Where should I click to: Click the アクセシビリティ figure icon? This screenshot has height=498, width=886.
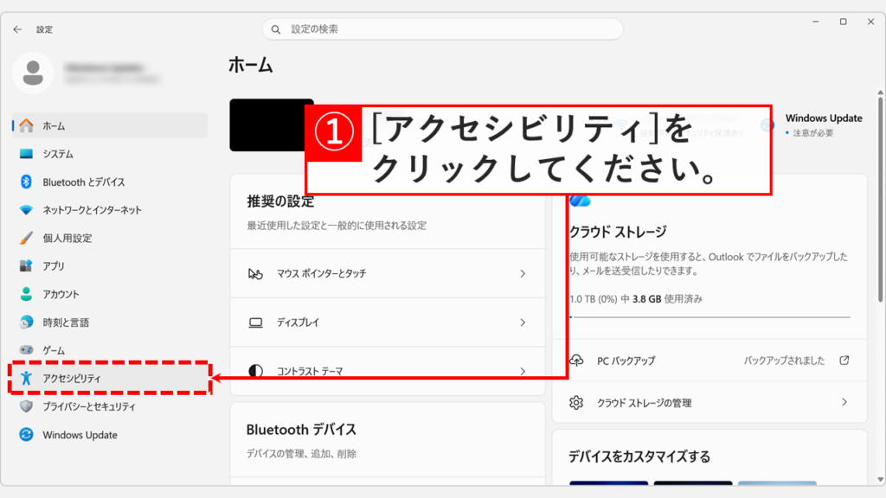click(x=26, y=379)
